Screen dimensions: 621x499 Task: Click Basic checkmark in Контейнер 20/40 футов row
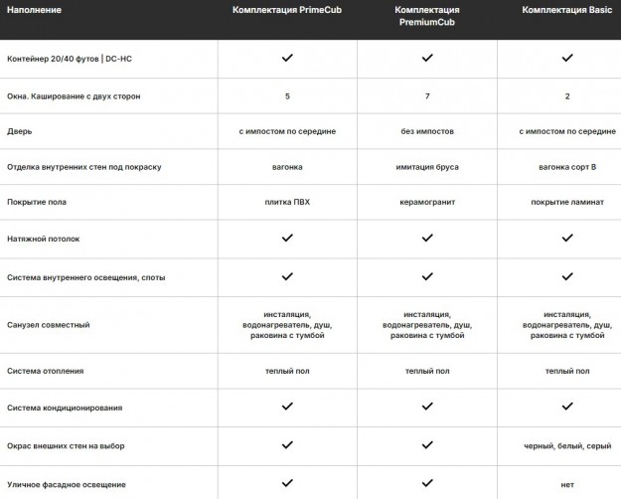click(x=567, y=59)
